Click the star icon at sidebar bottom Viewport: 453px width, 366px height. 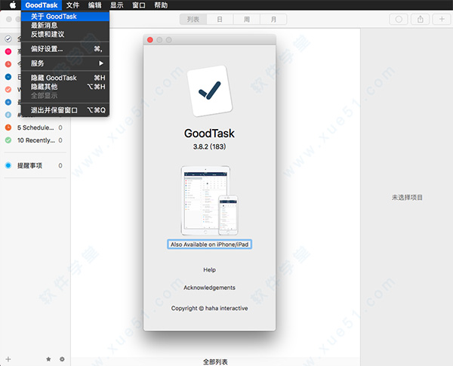(x=48, y=359)
